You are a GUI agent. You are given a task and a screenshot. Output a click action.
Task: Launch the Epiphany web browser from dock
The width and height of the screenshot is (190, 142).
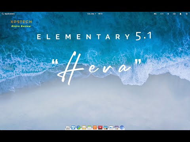pos(79,127)
